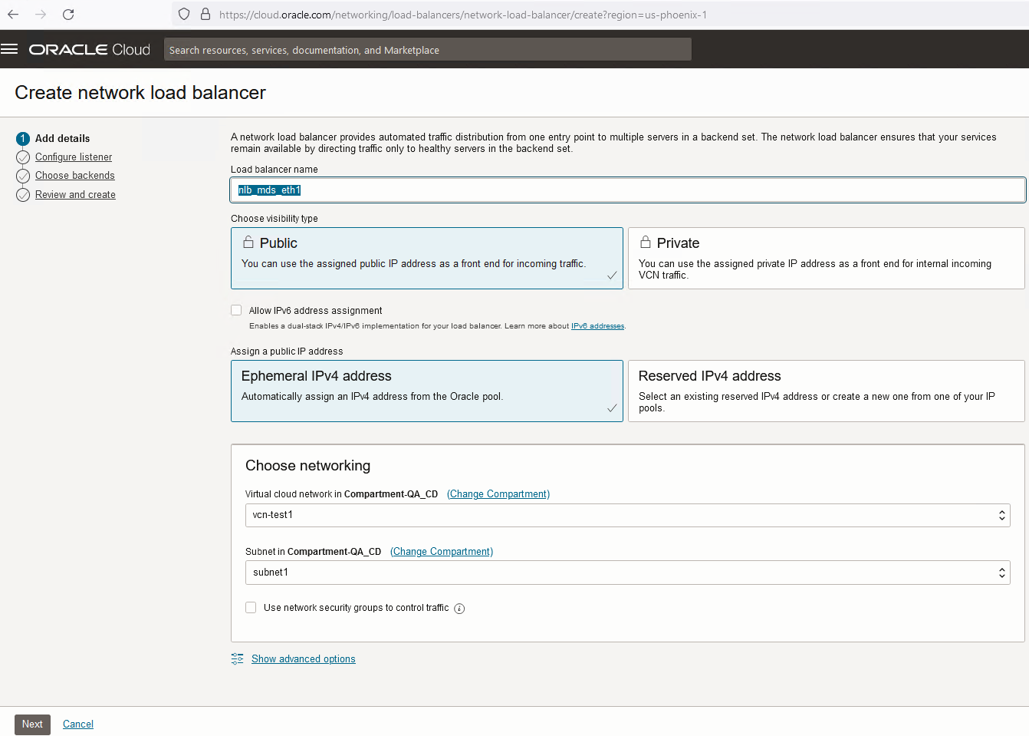
Task: Go to the Configure listener step
Action: pos(74,157)
